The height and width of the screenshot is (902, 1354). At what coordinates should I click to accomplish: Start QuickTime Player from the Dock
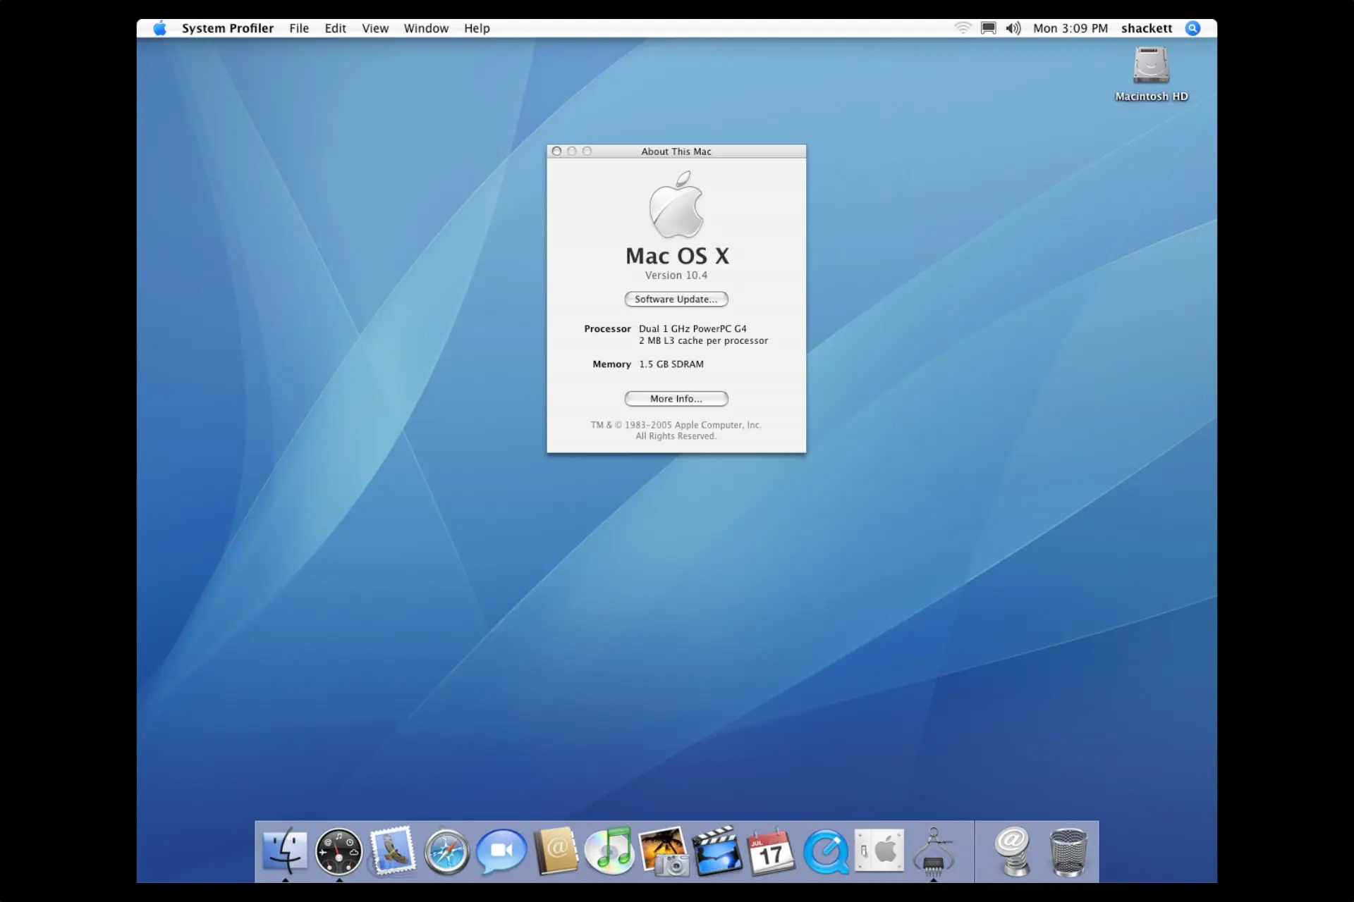click(x=827, y=851)
